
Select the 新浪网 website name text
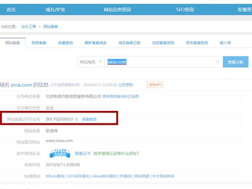pos(52,131)
